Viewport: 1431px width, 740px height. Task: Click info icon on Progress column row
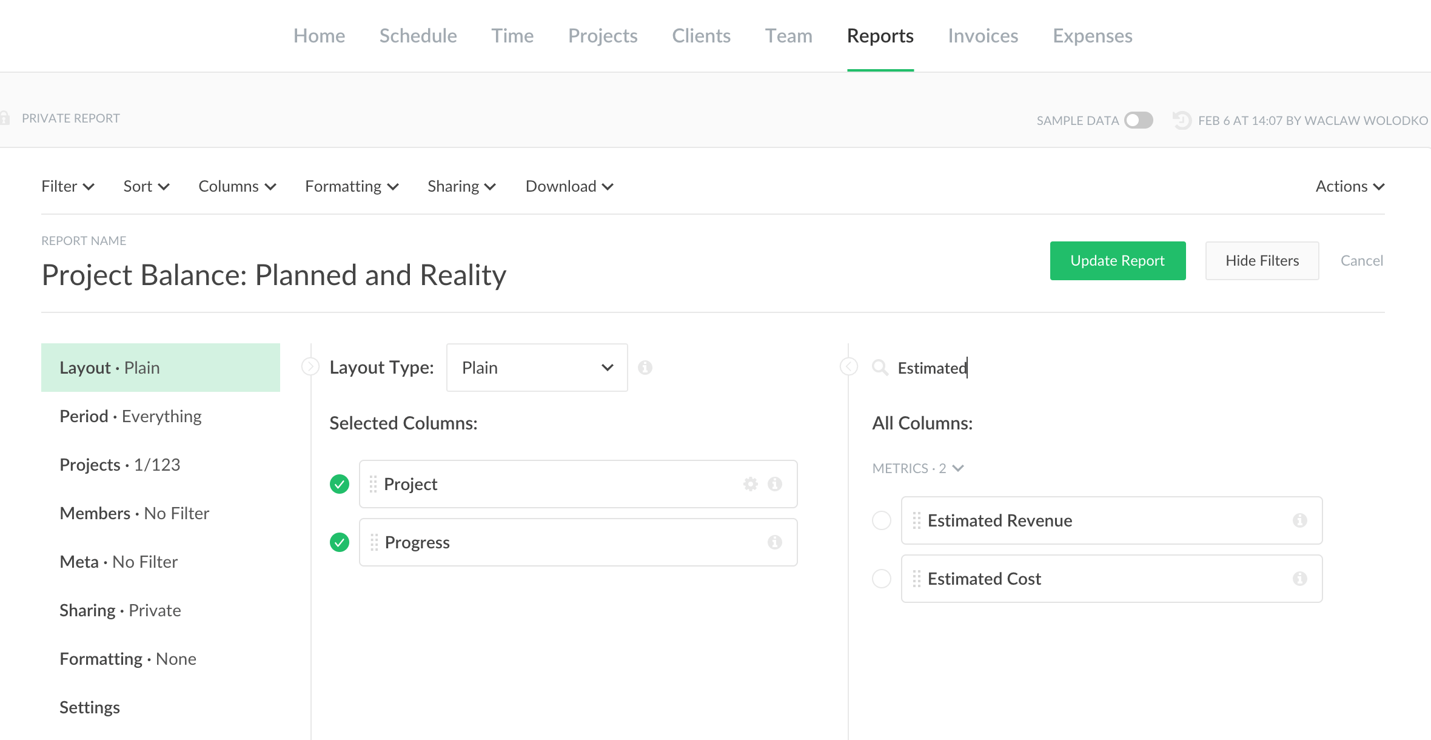click(774, 542)
